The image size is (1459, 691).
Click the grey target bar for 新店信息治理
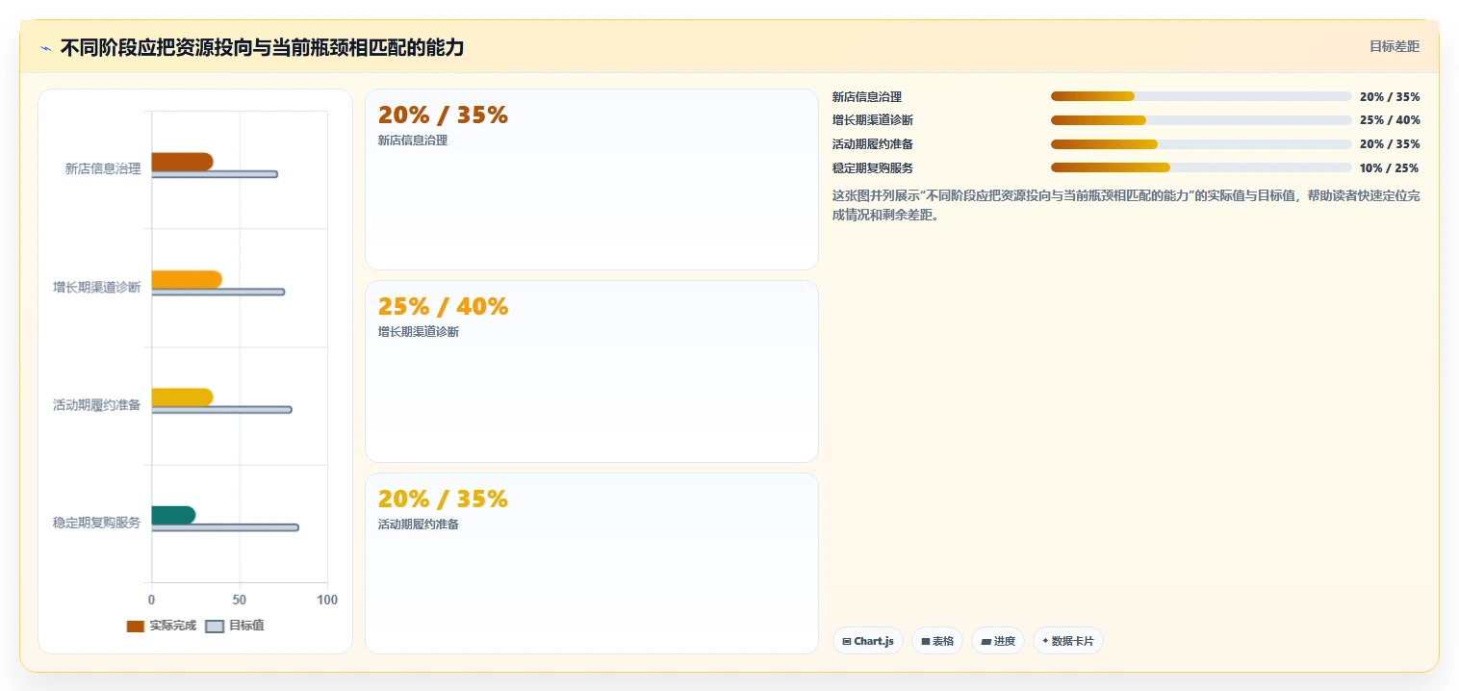(215, 174)
